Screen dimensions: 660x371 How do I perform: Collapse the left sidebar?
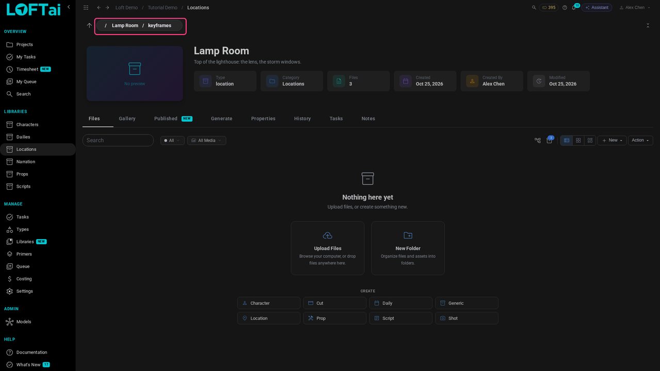[x=69, y=7]
